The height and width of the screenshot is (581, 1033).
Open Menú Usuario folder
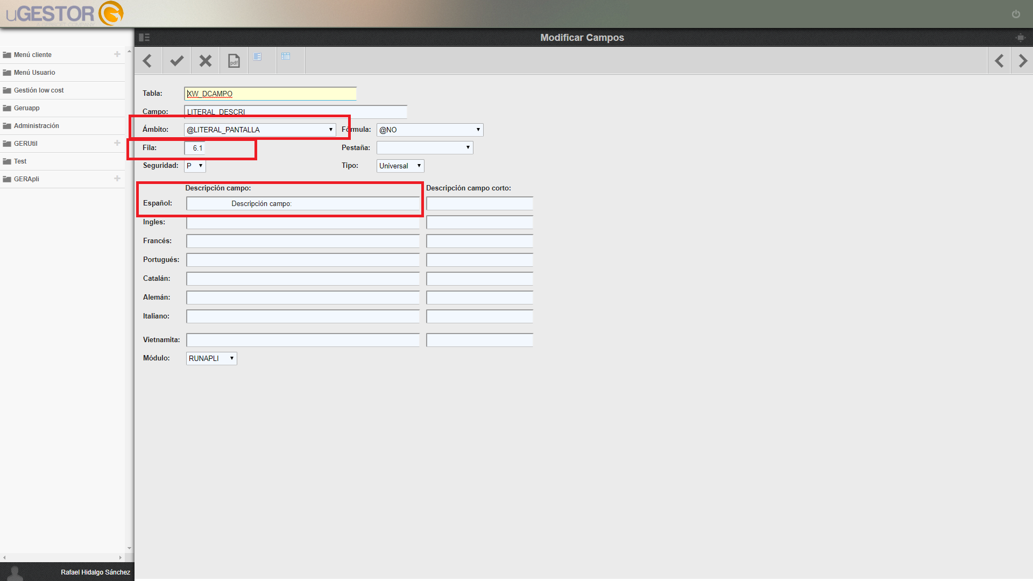[62, 73]
